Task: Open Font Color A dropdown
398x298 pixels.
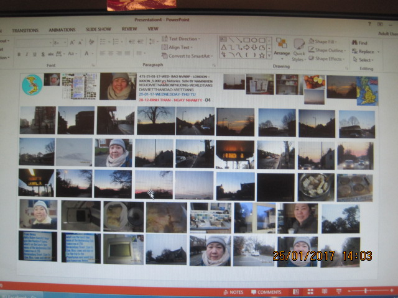Action: coord(89,53)
